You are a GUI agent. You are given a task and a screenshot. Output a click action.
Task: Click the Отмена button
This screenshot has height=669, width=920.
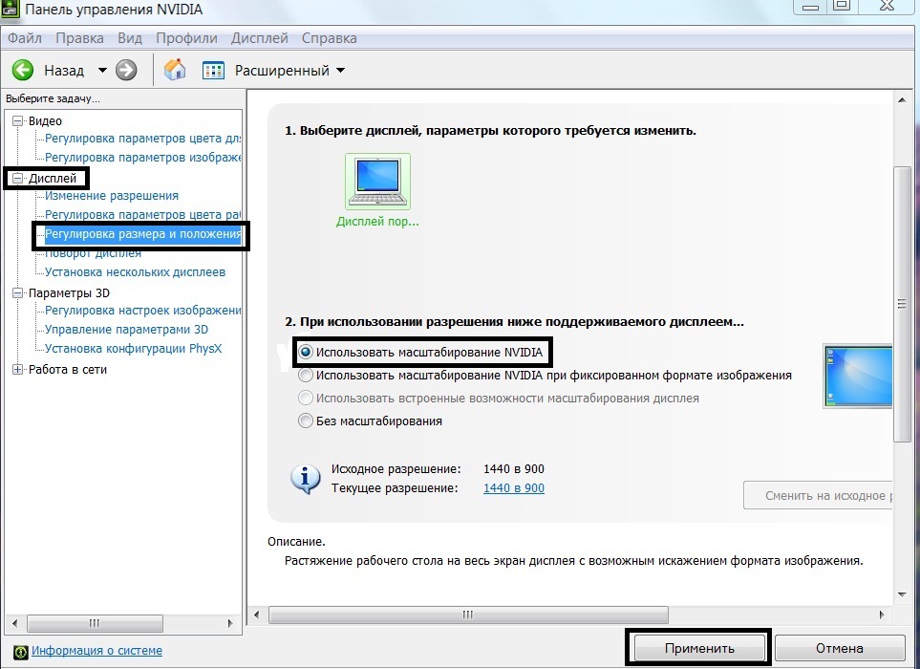click(x=840, y=649)
